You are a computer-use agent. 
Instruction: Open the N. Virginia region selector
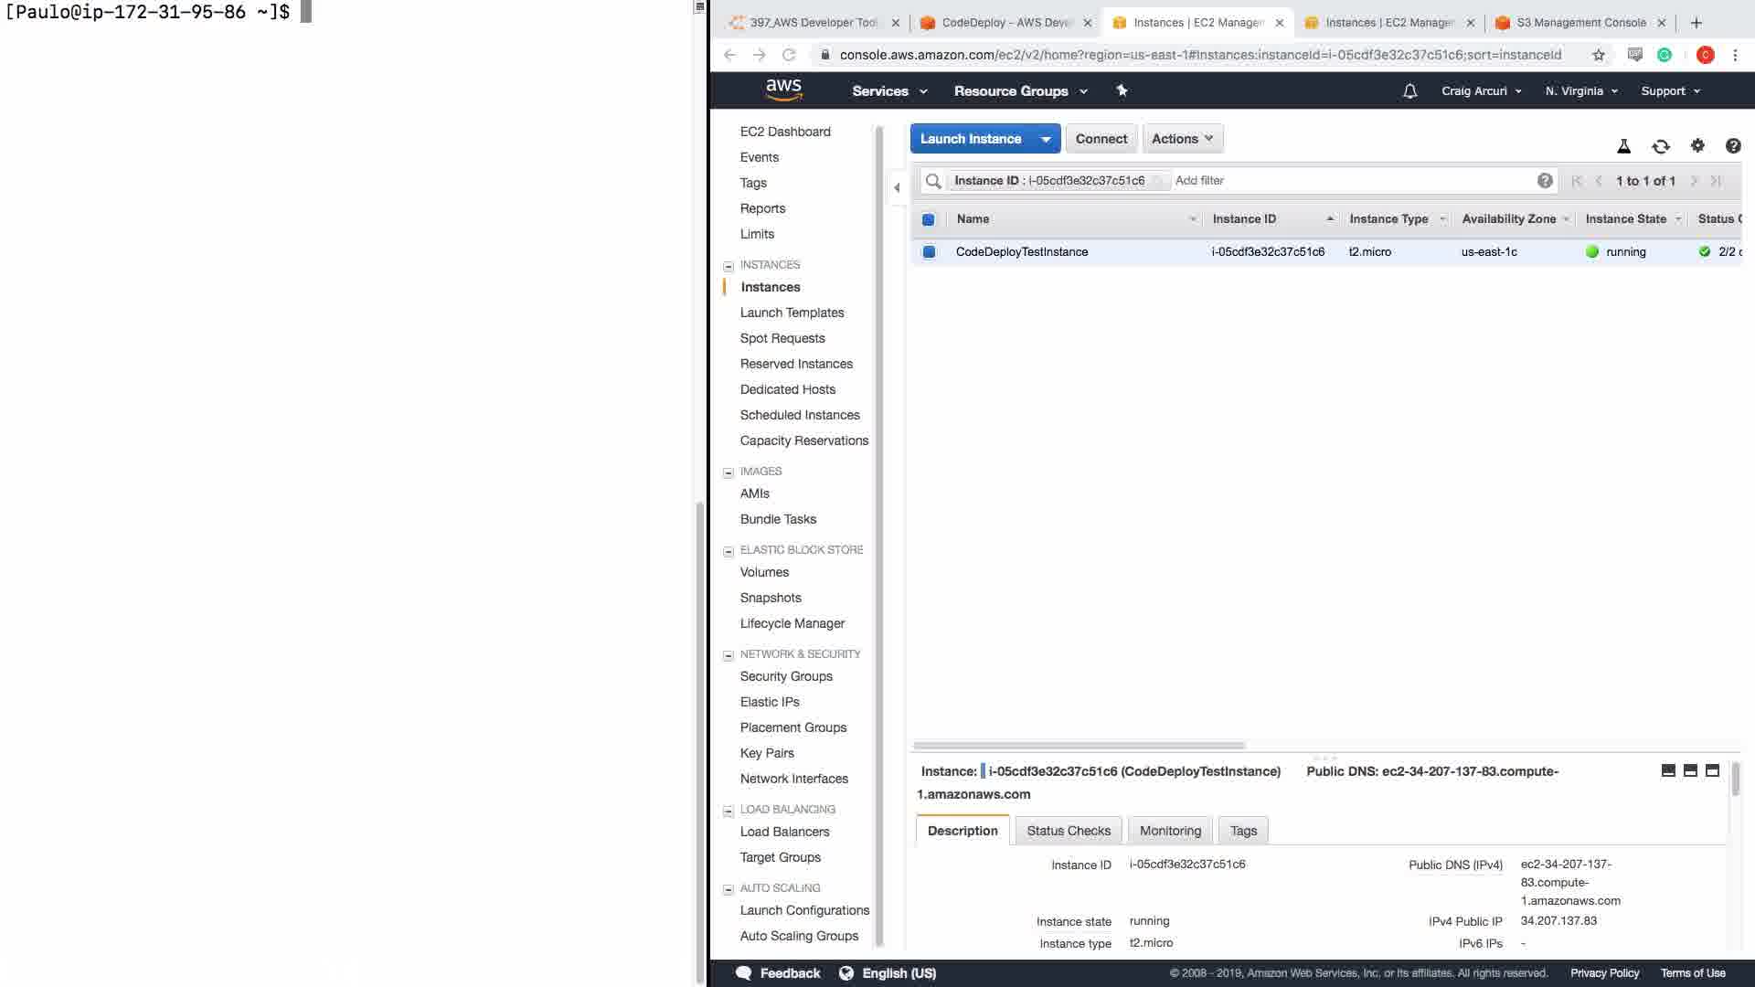pos(1581,91)
